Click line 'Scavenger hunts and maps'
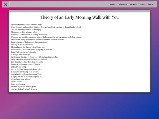159x119 pixels. coord(20,54)
